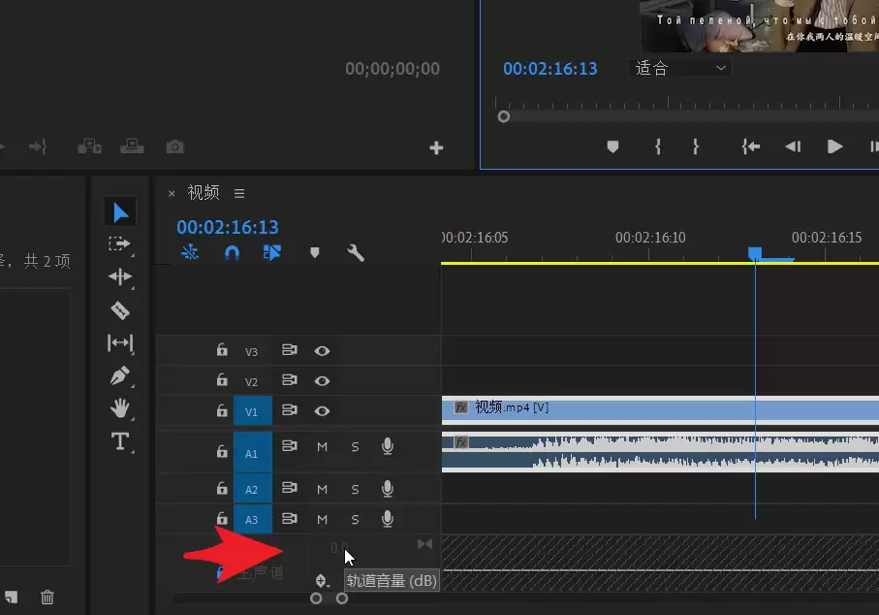Select the Pen tool in toolbar
The image size is (879, 615).
[120, 375]
